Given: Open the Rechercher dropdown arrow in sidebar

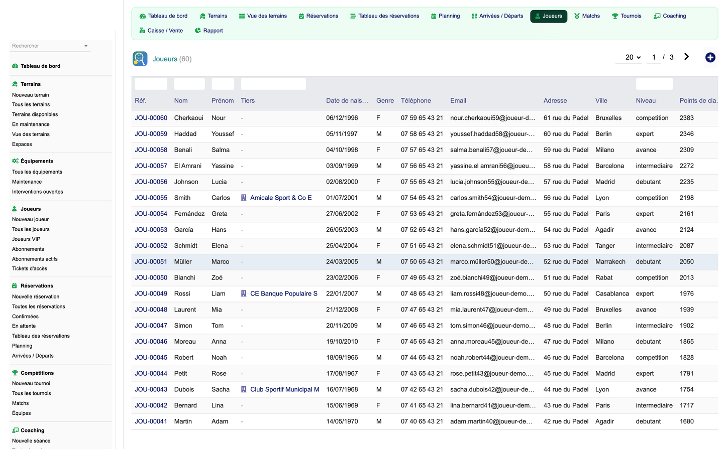Looking at the screenshot, I should 86,46.
